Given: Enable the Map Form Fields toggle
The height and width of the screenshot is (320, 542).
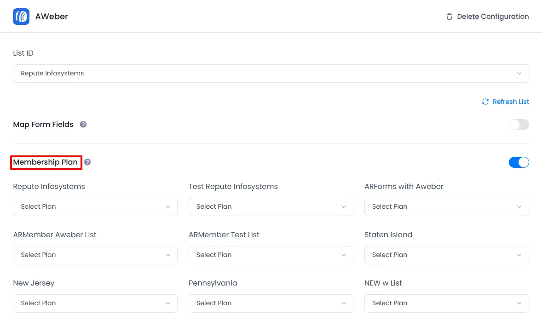Looking at the screenshot, I should pos(519,125).
